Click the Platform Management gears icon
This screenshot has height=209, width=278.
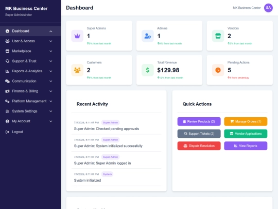pos(7,101)
